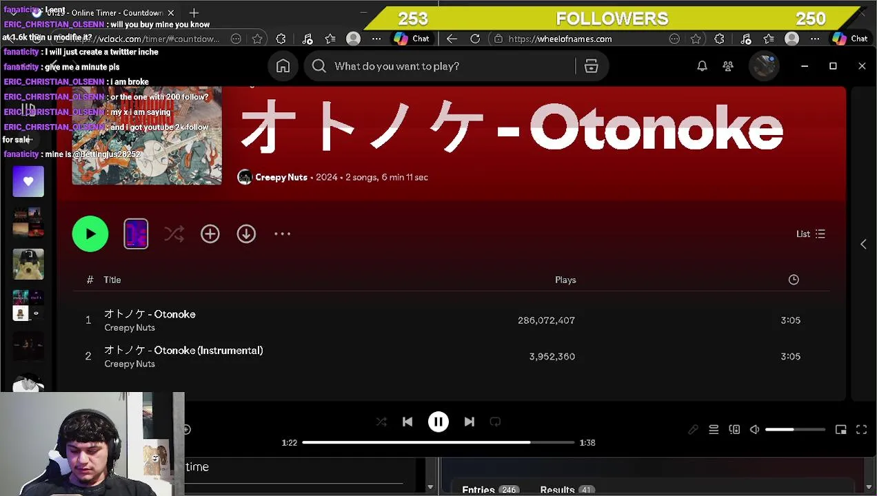
Task: Adjust the Spotify volume slider
Action: 795,430
